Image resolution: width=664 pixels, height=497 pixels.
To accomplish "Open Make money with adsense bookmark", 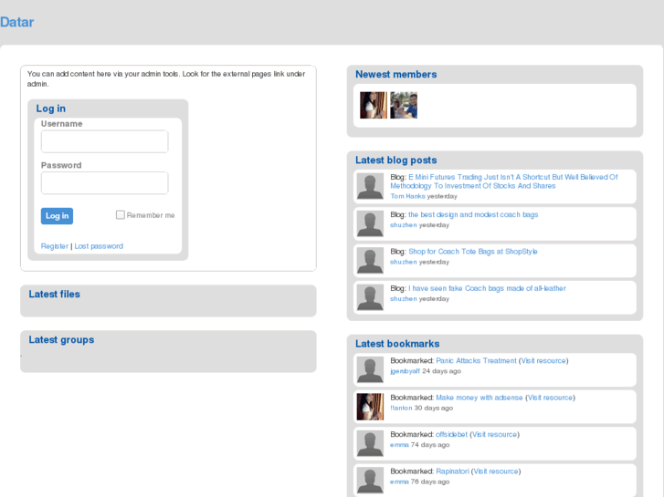I will (x=480, y=398).
